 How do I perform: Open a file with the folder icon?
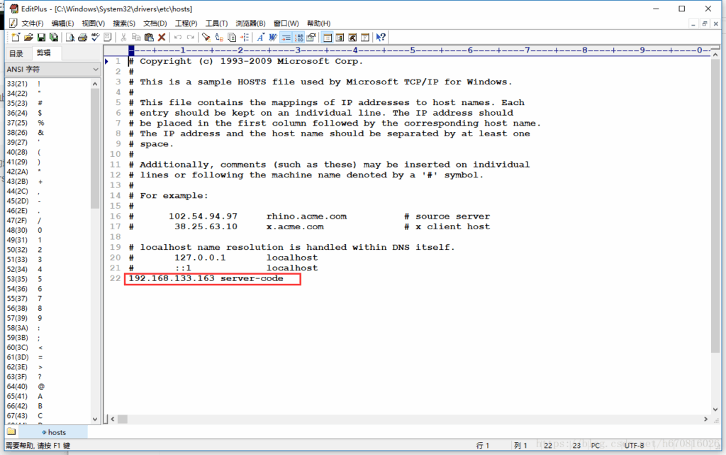28,37
